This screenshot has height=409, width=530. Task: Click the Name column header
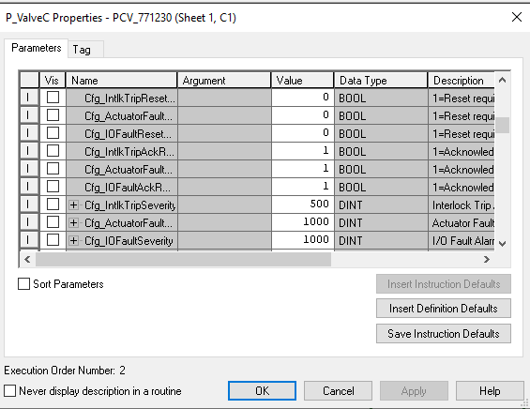pyautogui.click(x=121, y=81)
